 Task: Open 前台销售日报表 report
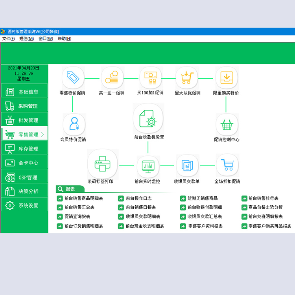pos(141,207)
